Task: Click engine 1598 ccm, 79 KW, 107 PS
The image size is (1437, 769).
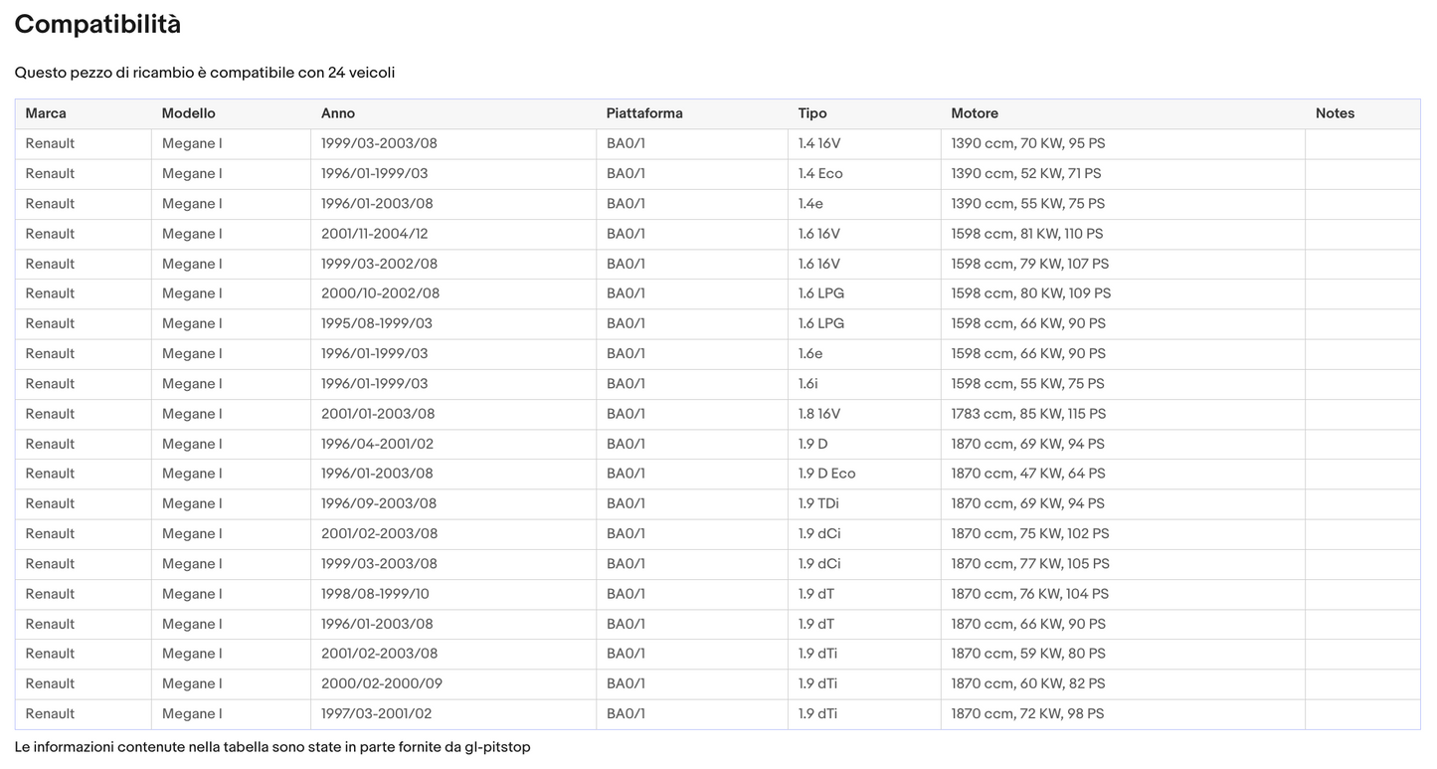Action: click(1030, 264)
